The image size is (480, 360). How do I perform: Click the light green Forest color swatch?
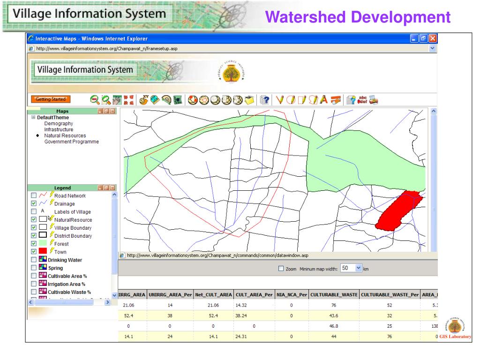43,243
